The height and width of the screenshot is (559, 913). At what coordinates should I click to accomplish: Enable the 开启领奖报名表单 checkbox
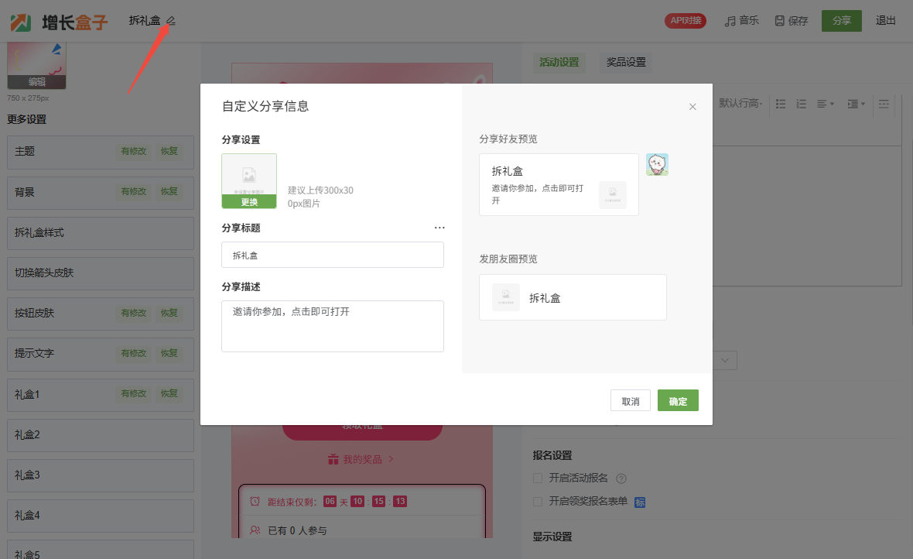(538, 502)
